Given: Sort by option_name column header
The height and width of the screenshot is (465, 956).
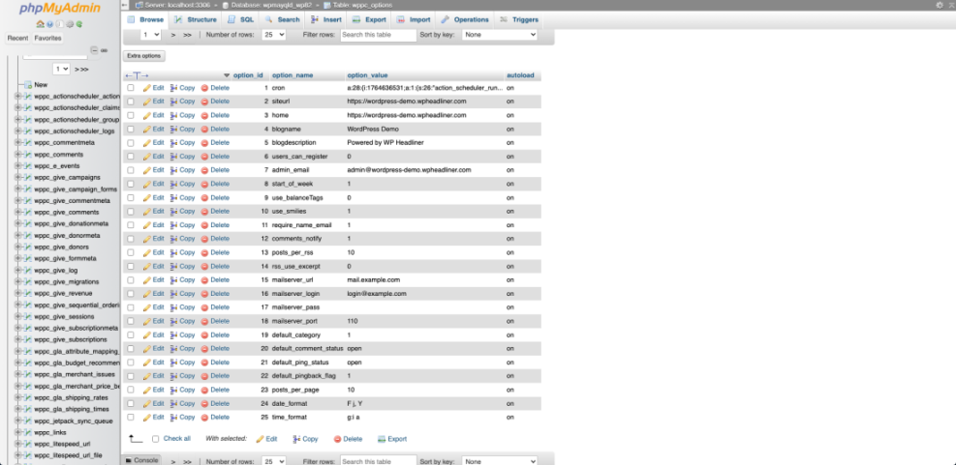Looking at the screenshot, I should coord(293,75).
